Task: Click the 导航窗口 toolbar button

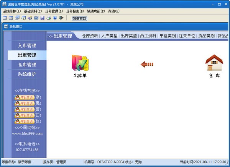Action: 79,18
